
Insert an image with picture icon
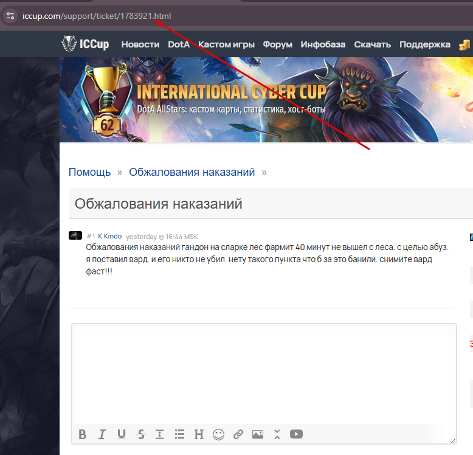tap(258, 434)
